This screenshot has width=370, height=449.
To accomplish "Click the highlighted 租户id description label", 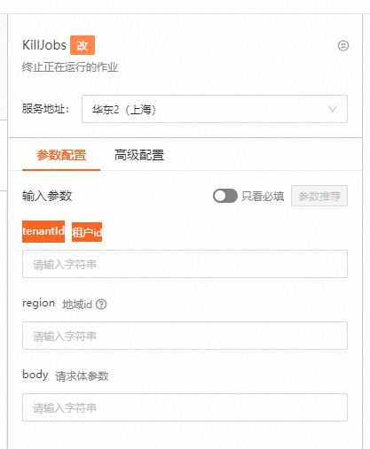I will click(87, 232).
